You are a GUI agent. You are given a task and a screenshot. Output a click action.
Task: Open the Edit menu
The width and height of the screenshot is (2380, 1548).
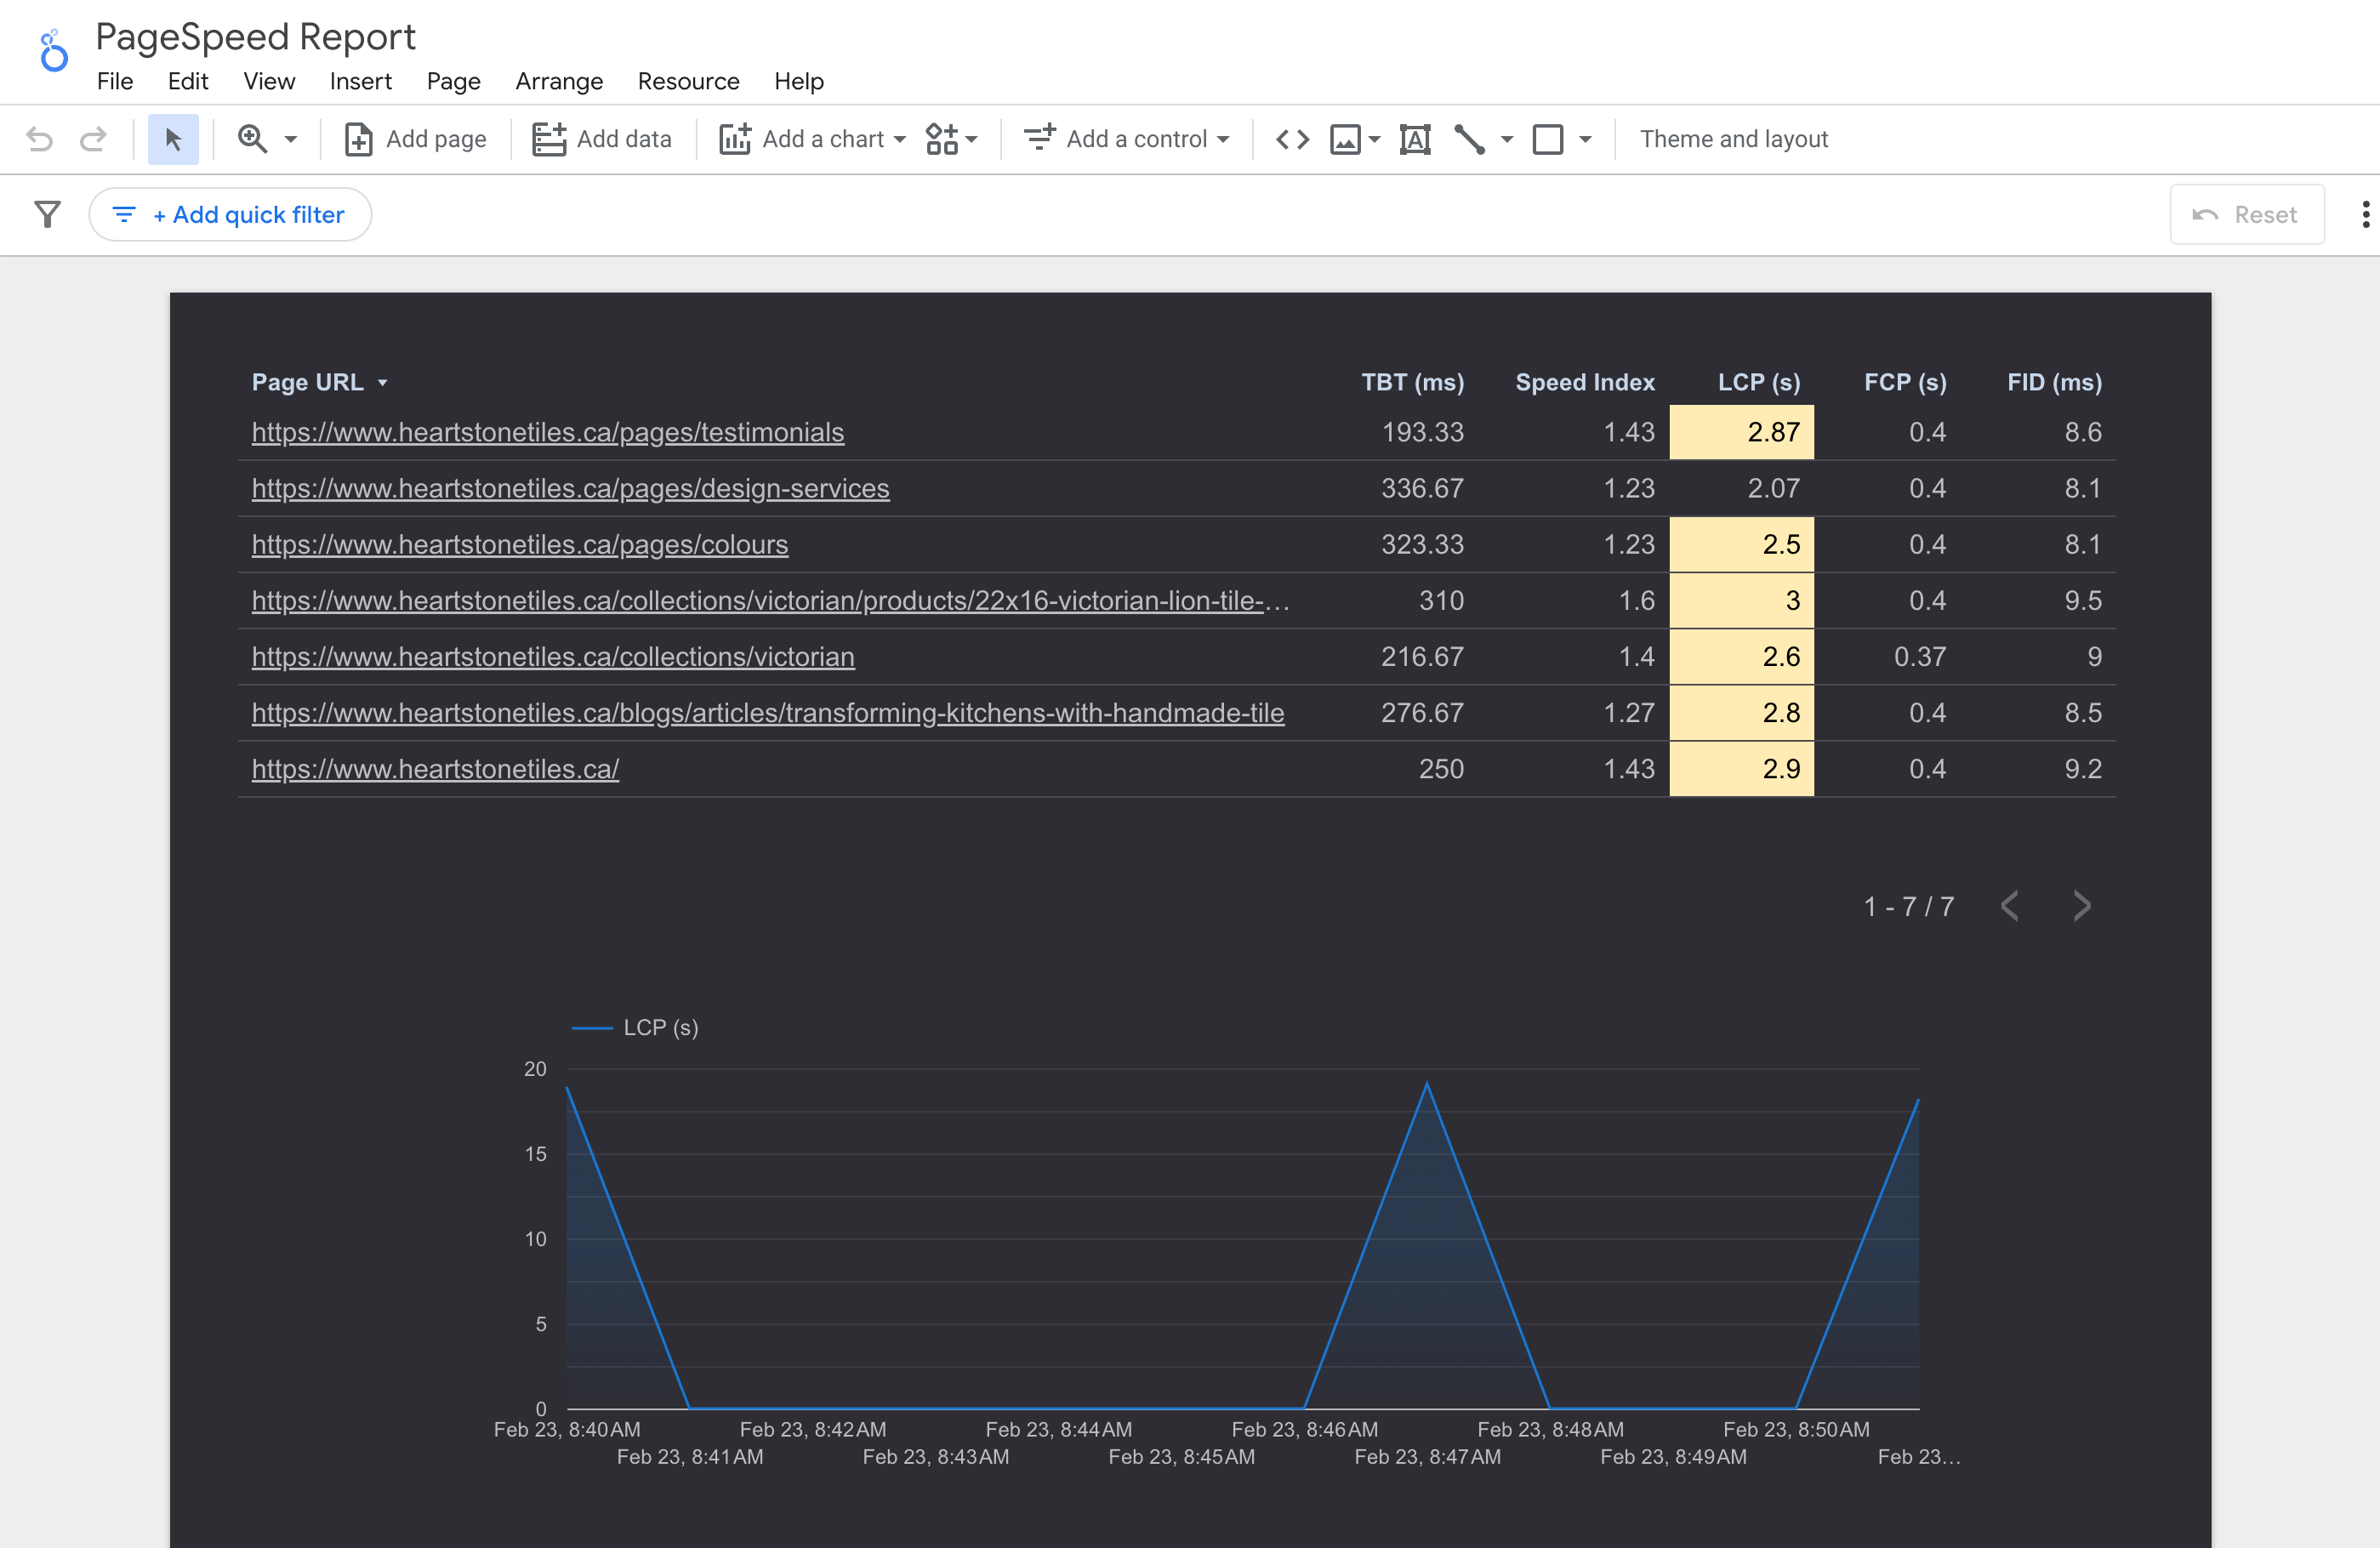click(x=188, y=81)
